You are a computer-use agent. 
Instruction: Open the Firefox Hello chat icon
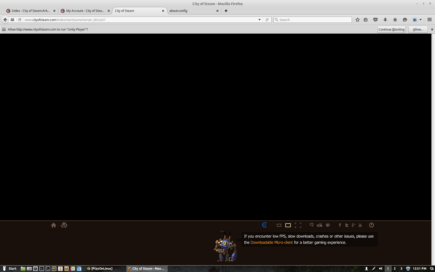pos(405,20)
